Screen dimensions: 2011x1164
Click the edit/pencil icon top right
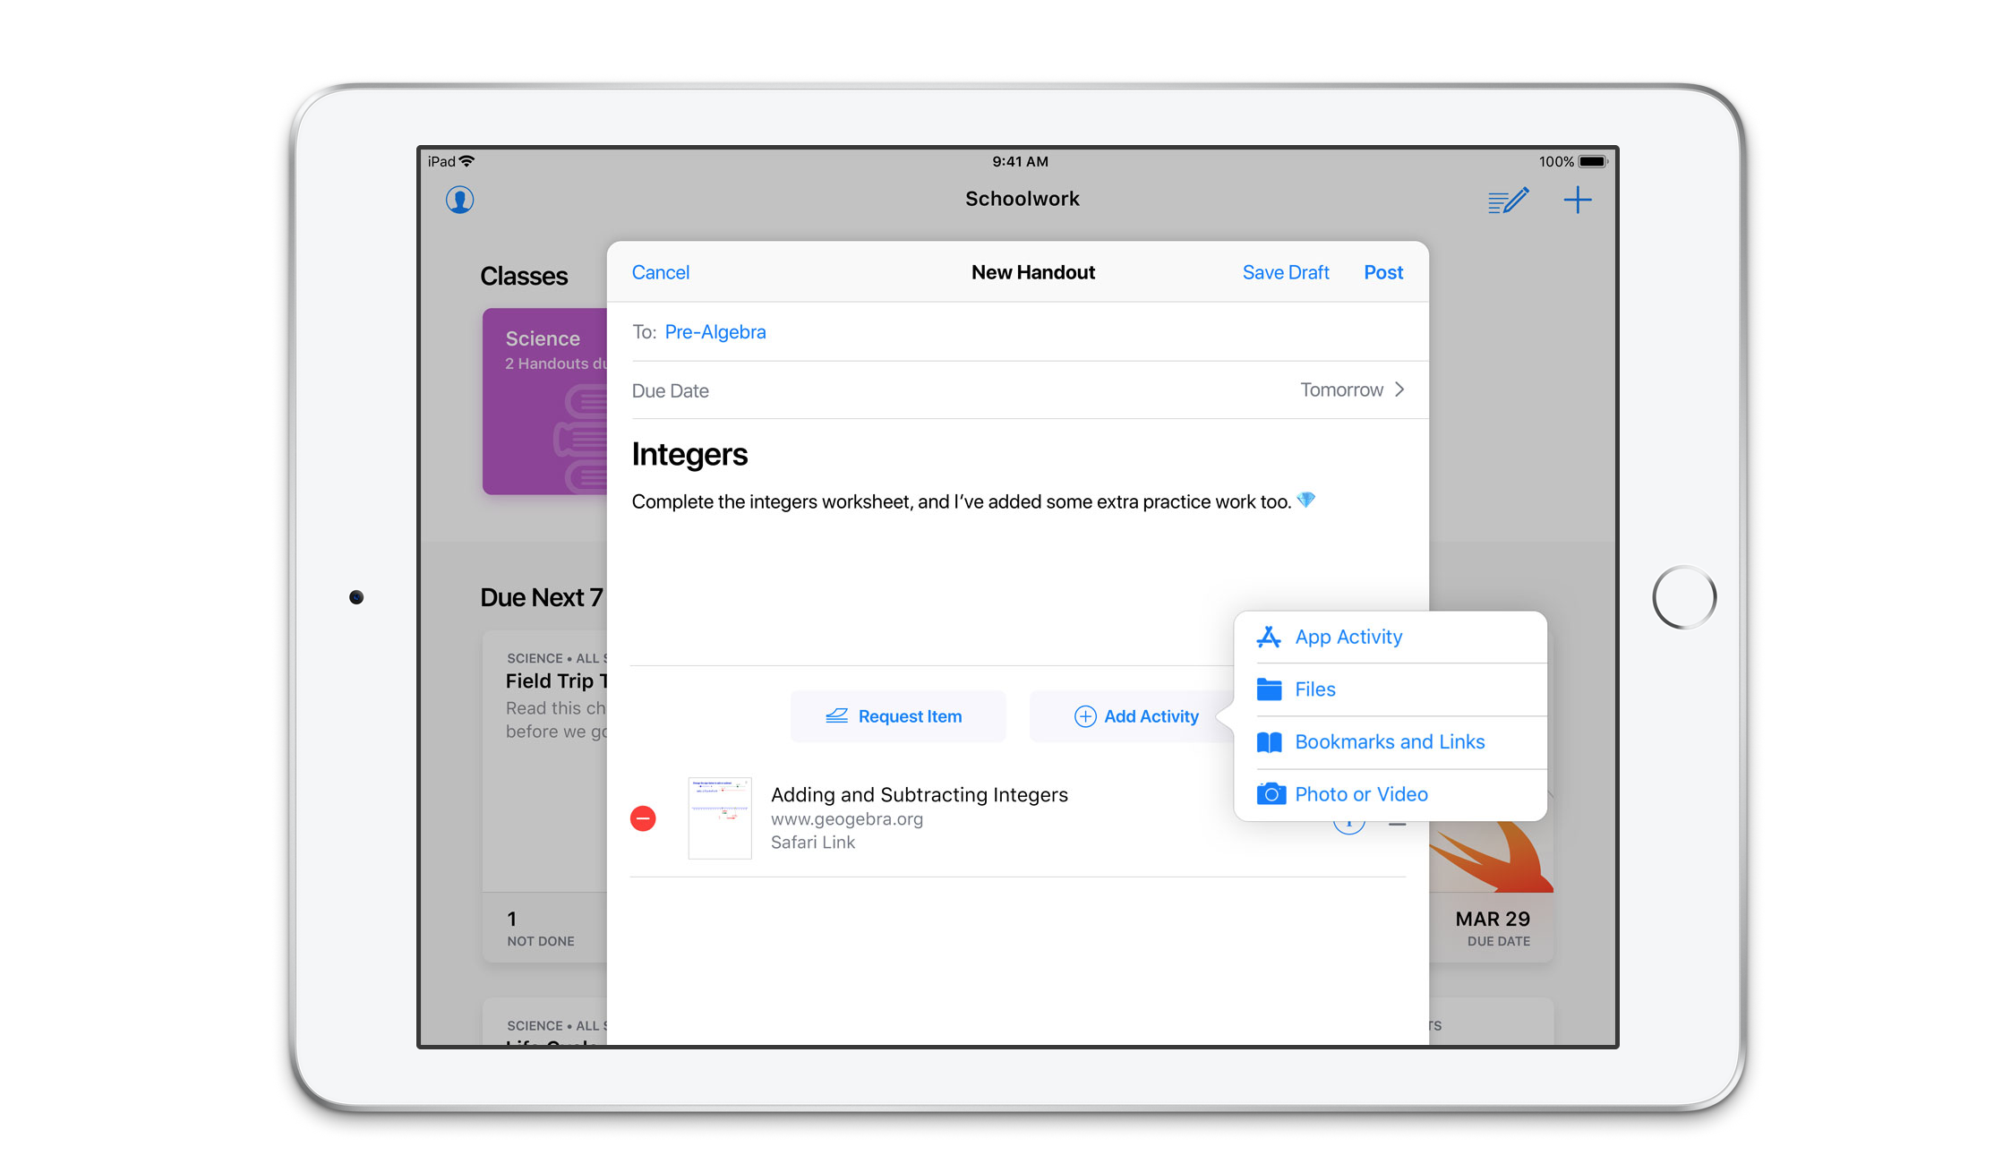(x=1507, y=198)
